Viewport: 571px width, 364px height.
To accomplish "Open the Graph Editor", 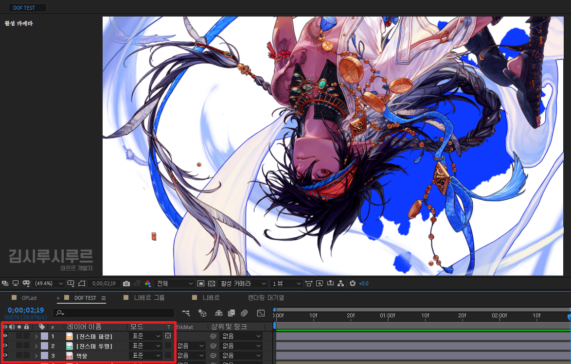I will (x=261, y=312).
